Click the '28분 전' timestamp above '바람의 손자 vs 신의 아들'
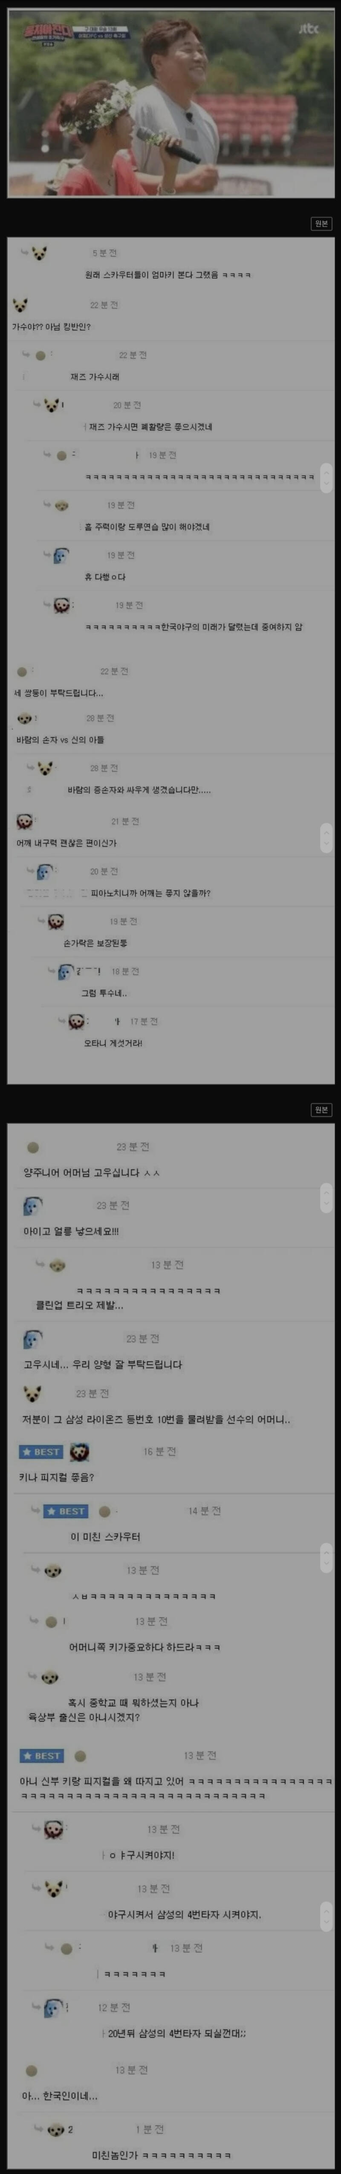 pos(101,718)
